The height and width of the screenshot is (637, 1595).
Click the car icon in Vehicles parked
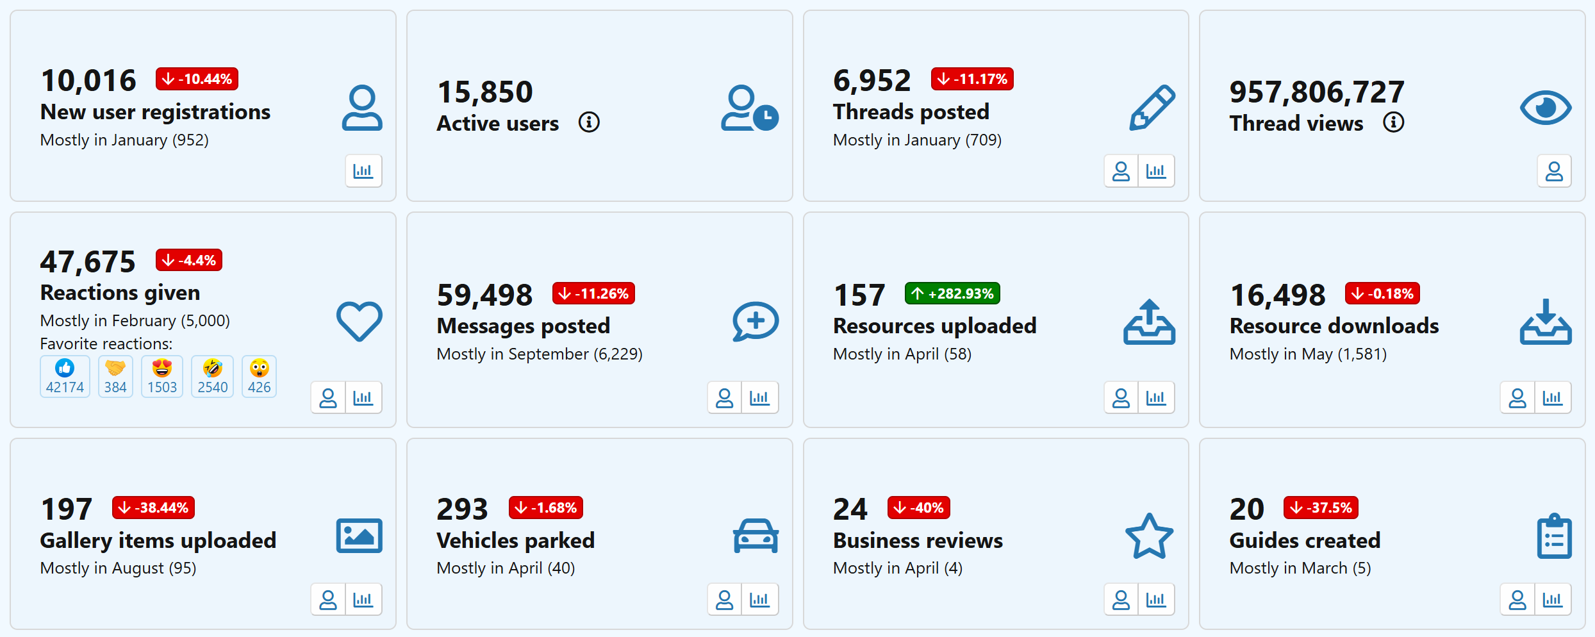click(x=756, y=536)
